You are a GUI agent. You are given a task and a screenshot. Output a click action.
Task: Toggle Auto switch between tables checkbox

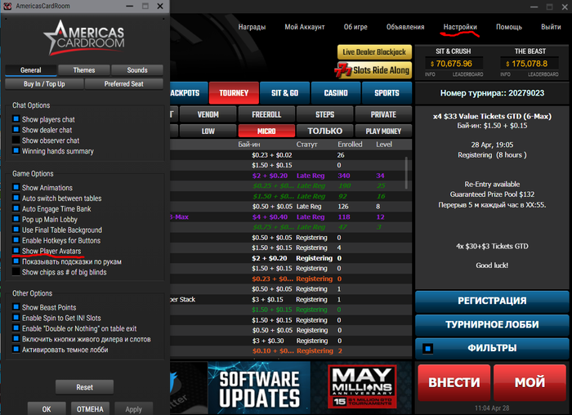(16, 198)
